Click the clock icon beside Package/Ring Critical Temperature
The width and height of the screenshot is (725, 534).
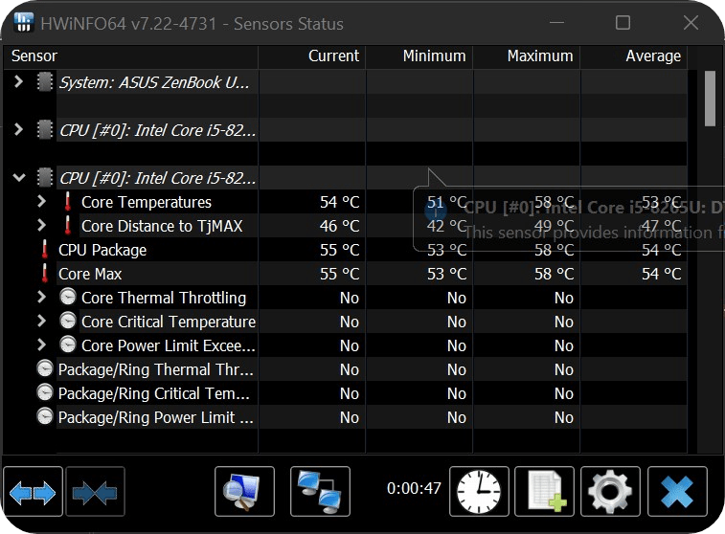(45, 393)
